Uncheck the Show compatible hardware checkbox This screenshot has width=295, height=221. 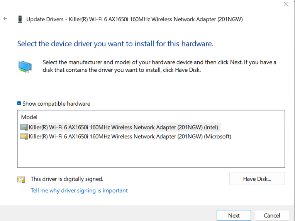point(19,103)
